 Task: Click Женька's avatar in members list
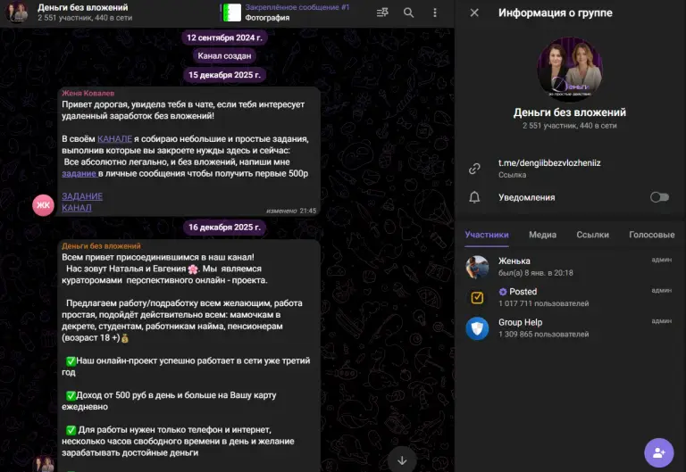(x=477, y=267)
